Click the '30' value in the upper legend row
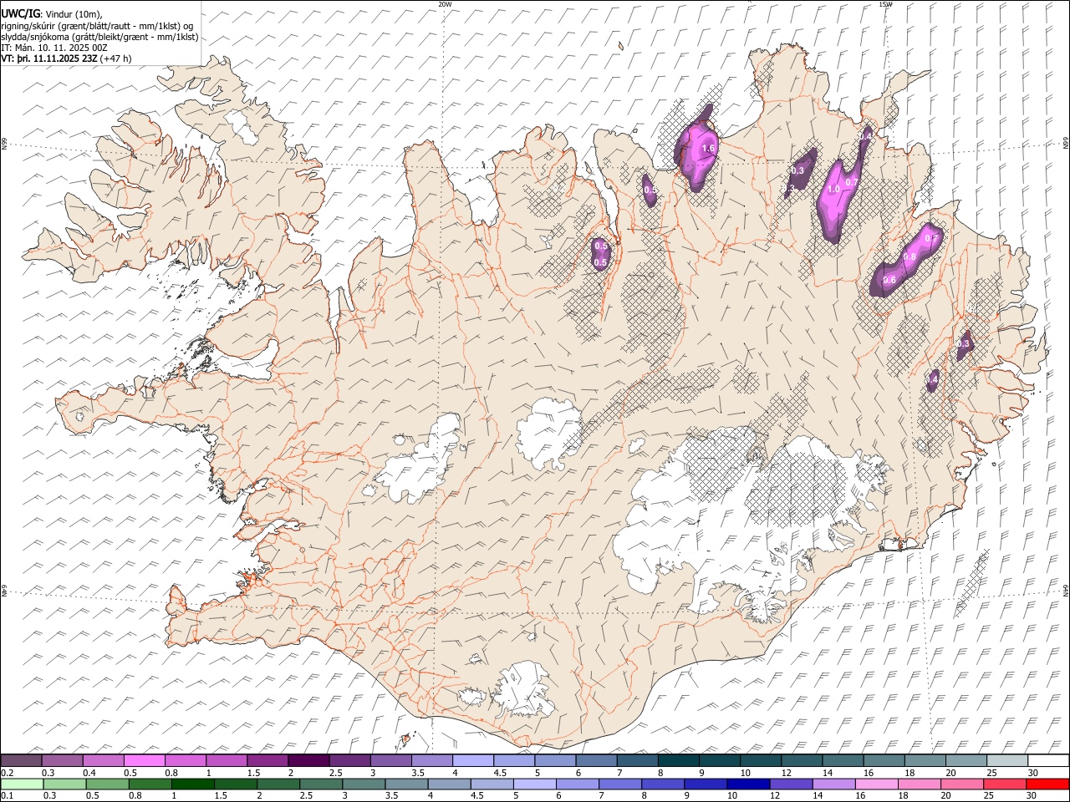Screen dimensions: 1070x802 (1033, 773)
